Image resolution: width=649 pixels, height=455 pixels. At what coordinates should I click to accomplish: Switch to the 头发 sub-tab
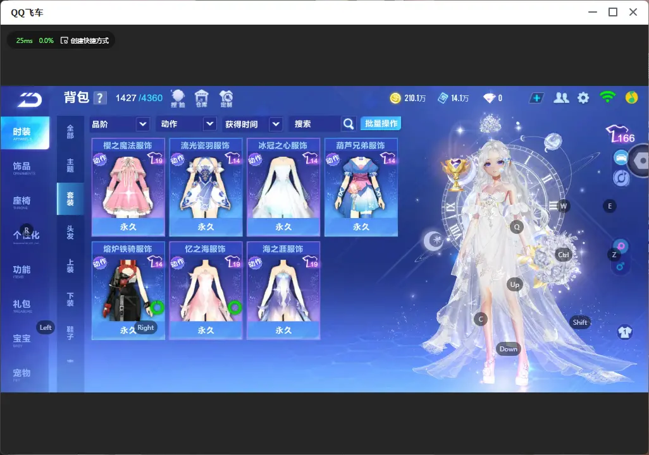[x=70, y=233]
